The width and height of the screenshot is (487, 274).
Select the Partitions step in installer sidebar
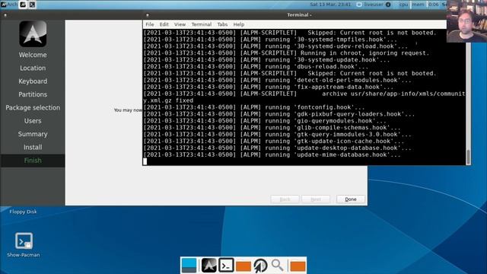(33, 94)
